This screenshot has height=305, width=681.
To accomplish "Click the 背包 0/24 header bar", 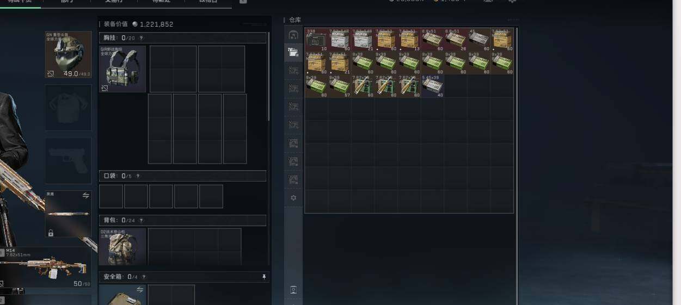I will pos(182,220).
